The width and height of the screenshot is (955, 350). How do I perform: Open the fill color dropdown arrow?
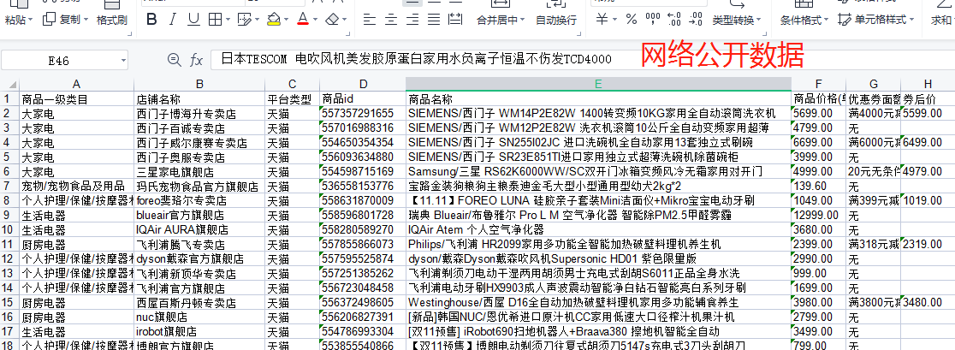coord(287,21)
